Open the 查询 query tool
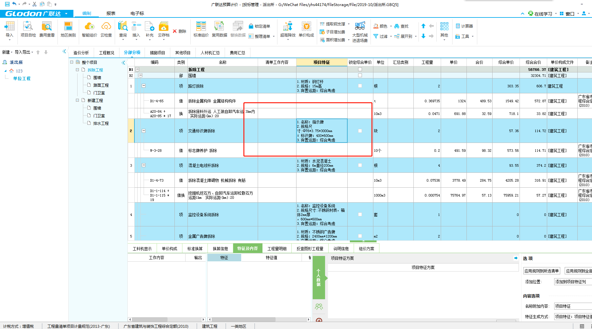The width and height of the screenshot is (592, 329). [x=123, y=29]
